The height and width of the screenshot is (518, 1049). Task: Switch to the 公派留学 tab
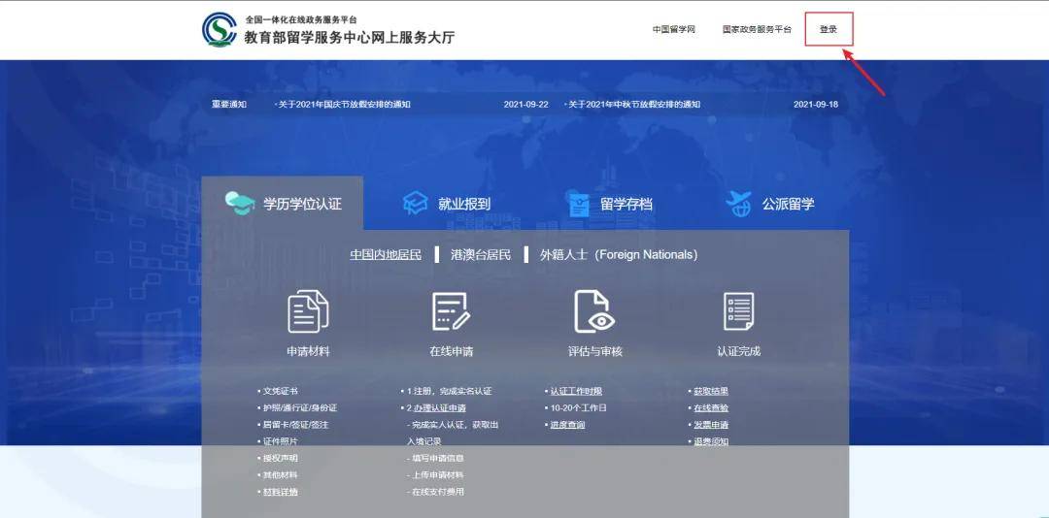coord(788,204)
